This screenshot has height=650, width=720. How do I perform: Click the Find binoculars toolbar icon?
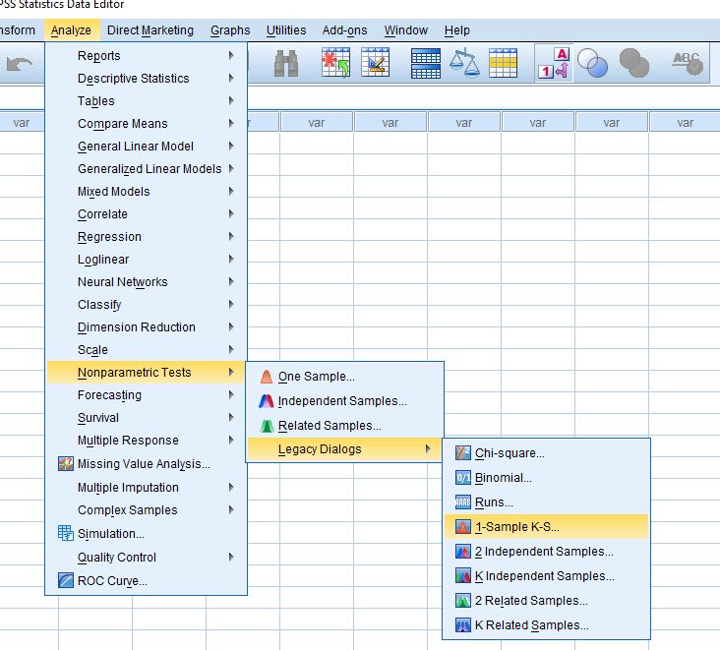click(x=285, y=63)
